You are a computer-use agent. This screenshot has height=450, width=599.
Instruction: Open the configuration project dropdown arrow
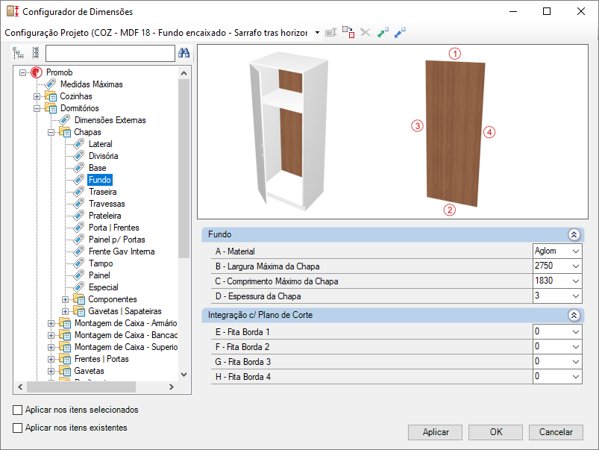[x=317, y=33]
